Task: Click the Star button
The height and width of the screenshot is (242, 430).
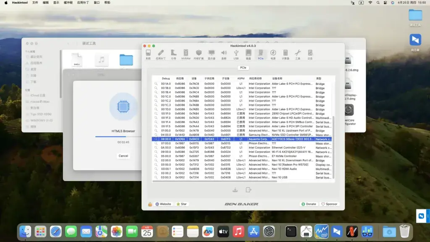Action: point(181,204)
